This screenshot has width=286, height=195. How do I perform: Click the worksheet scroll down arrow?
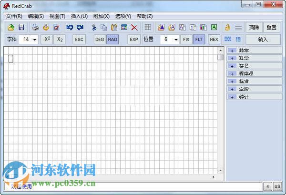pyautogui.click(x=221, y=170)
